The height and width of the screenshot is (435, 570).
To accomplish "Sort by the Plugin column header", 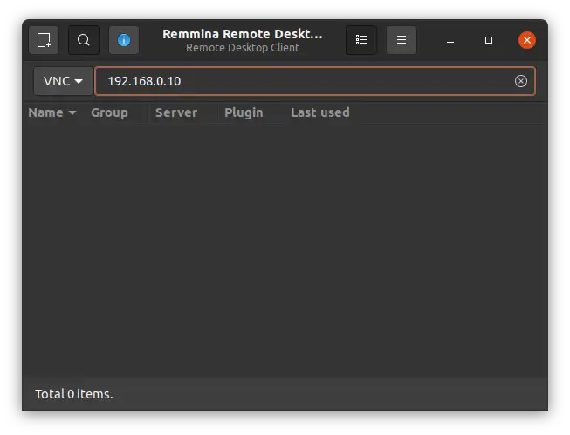I will point(244,112).
